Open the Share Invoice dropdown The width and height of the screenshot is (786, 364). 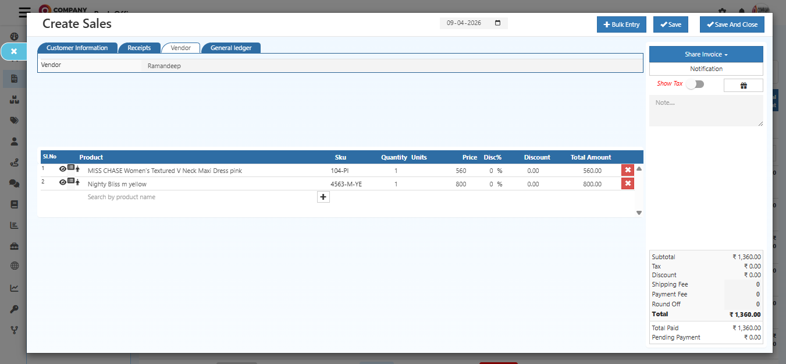706,54
